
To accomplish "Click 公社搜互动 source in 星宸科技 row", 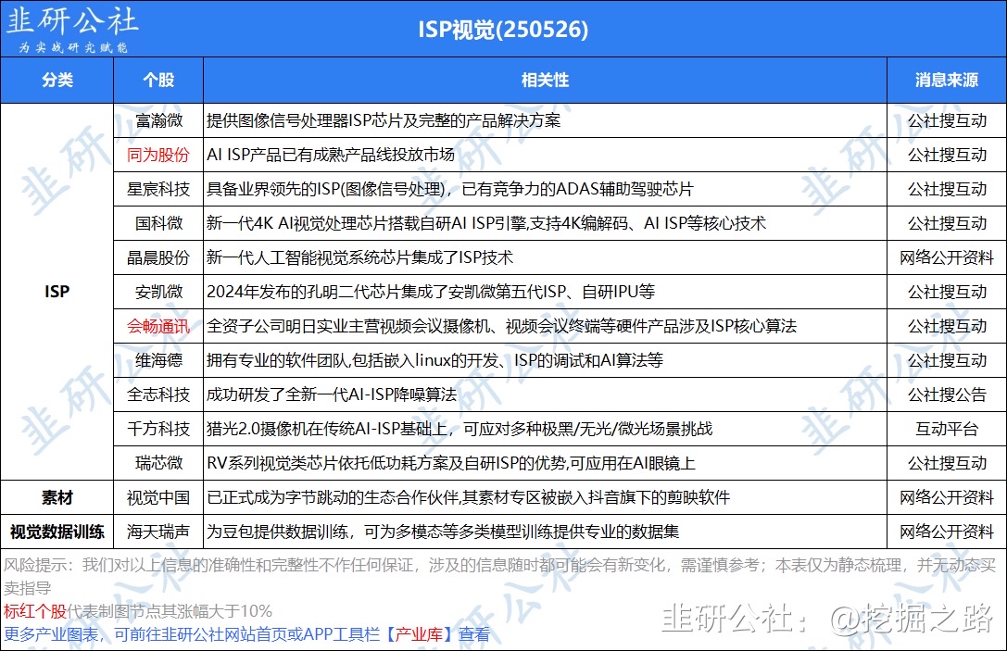I will pos(947,190).
